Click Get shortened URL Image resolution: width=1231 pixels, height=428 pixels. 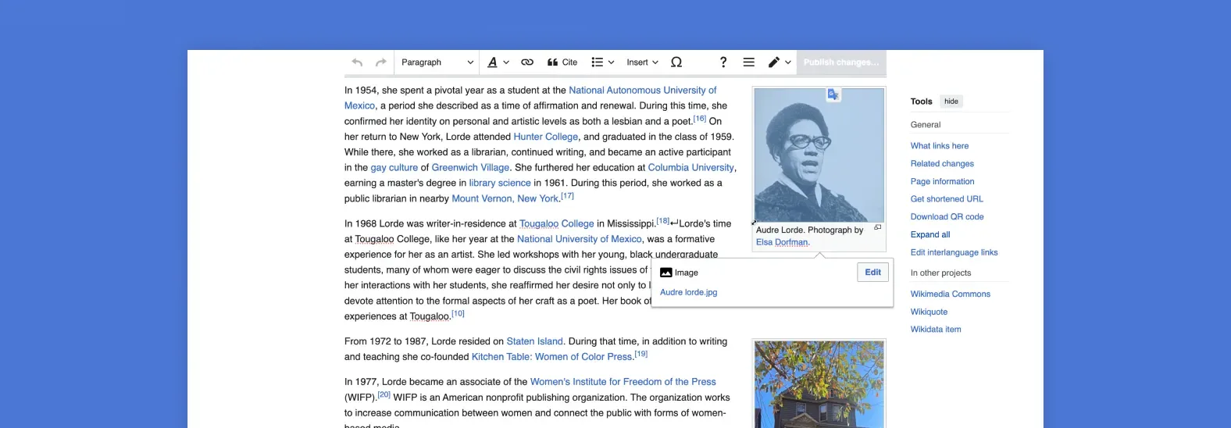coord(947,199)
